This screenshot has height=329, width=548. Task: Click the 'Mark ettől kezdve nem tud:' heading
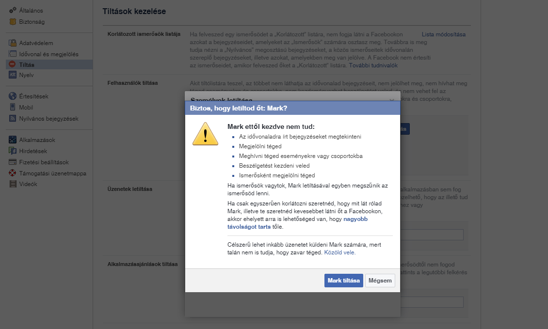coord(271,126)
